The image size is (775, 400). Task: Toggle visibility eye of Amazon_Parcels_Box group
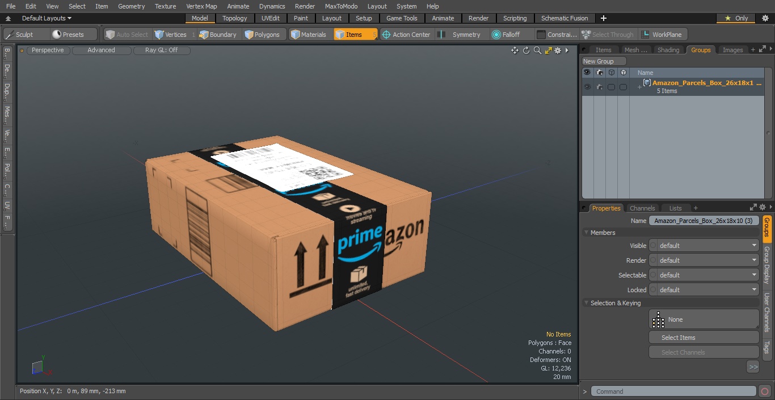(587, 87)
